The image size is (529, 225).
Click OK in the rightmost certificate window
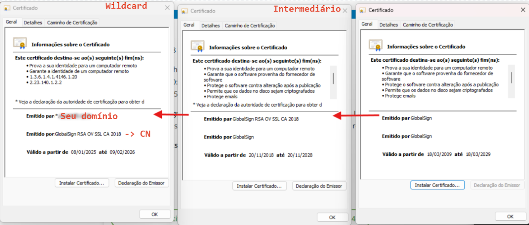[510, 216]
